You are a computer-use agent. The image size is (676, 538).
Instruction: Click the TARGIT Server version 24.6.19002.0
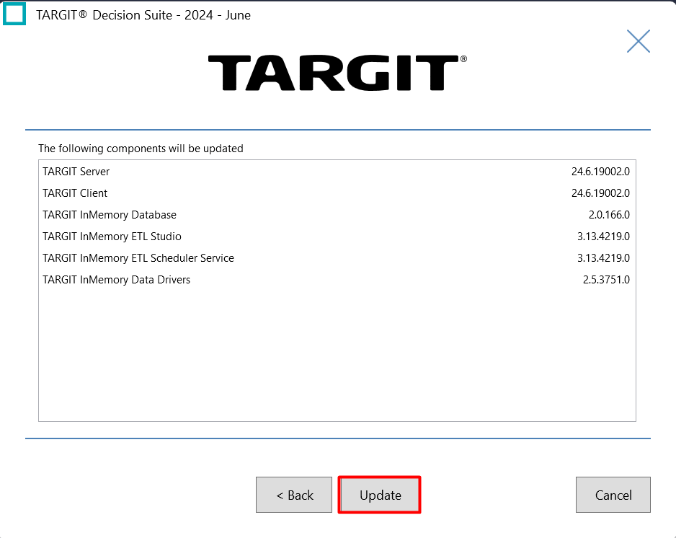pyautogui.click(x=600, y=171)
